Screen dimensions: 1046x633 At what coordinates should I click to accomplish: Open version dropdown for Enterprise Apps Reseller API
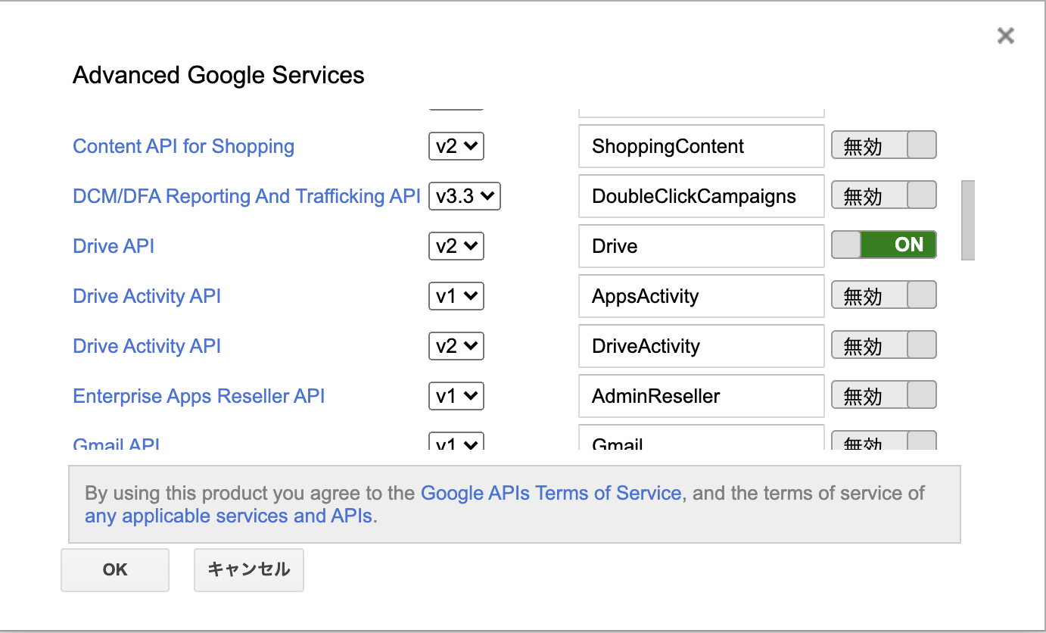coord(456,396)
